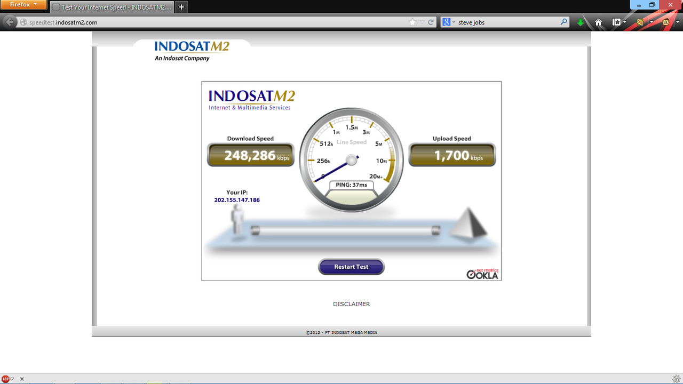Select the Test Your Internet Speed tab
The image size is (683, 384).
[112, 7]
